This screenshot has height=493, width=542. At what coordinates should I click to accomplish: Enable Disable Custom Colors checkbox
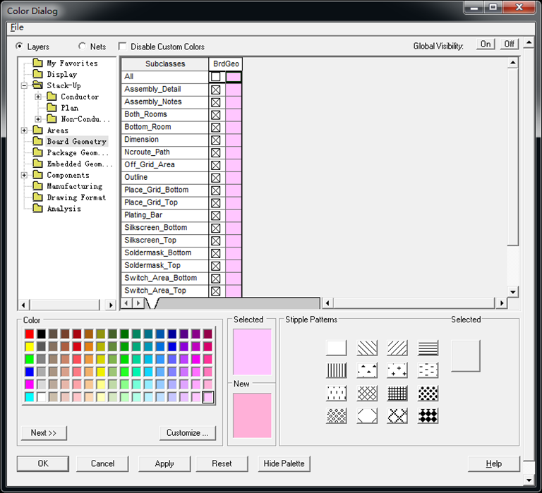point(122,47)
